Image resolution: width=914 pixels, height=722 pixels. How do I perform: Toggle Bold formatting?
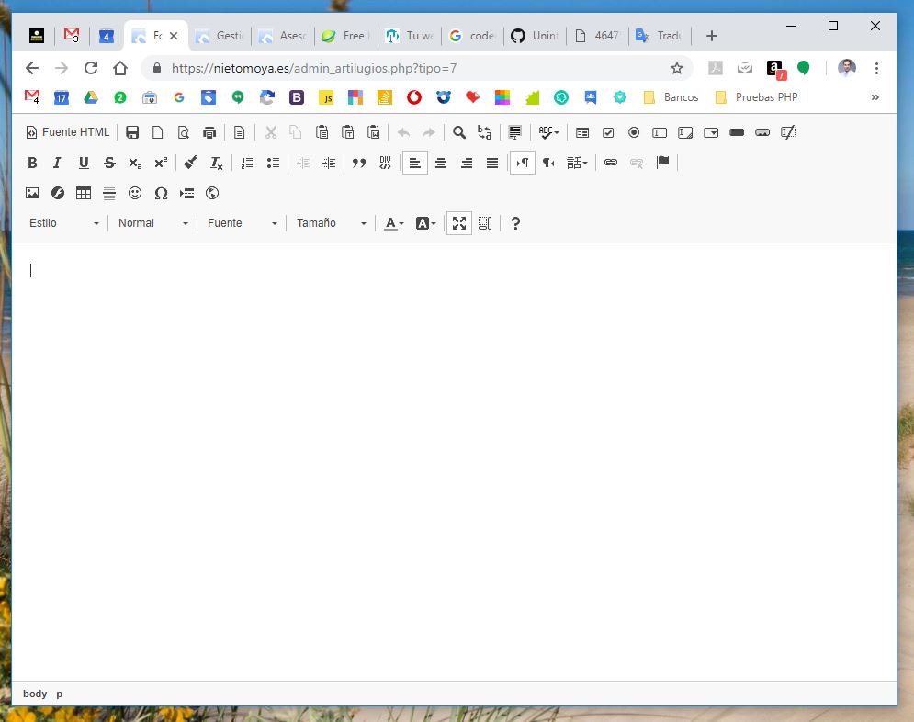32,163
